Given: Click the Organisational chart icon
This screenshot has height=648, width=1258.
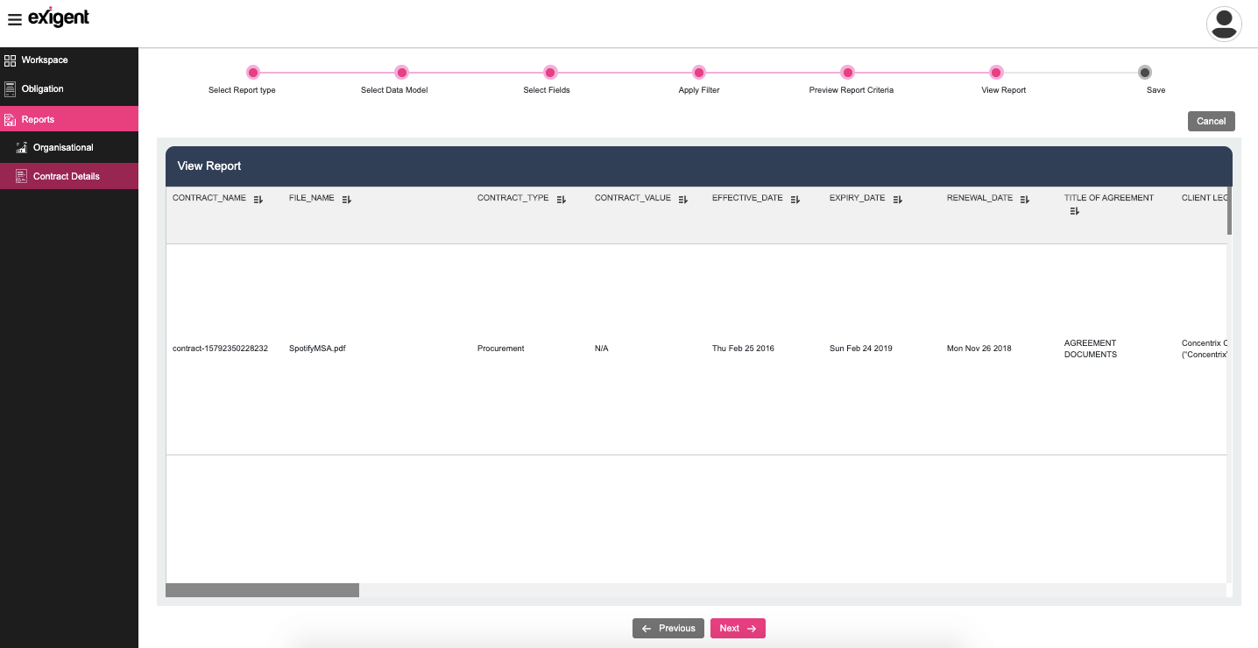Looking at the screenshot, I should click(x=22, y=148).
